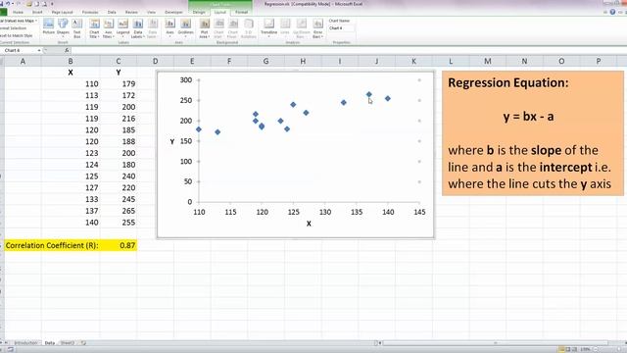Open the Formulas ribbon tab
Image resolution: width=627 pixels, height=353 pixels.
pos(90,12)
